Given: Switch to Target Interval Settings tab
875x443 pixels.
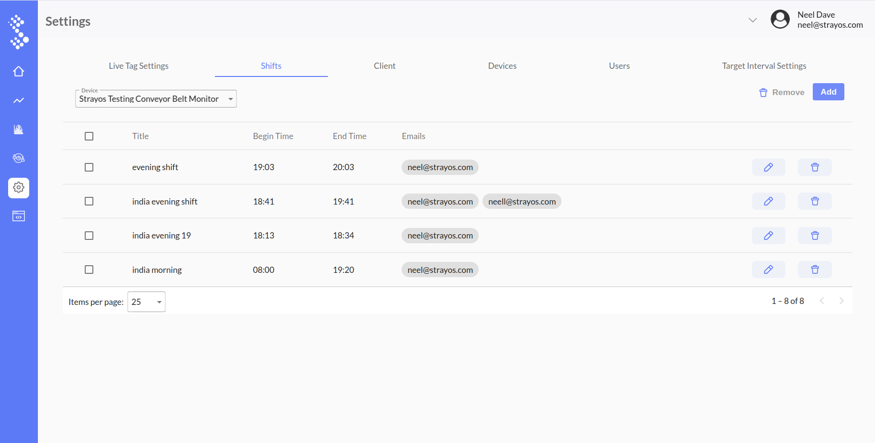Looking at the screenshot, I should pyautogui.click(x=764, y=66).
